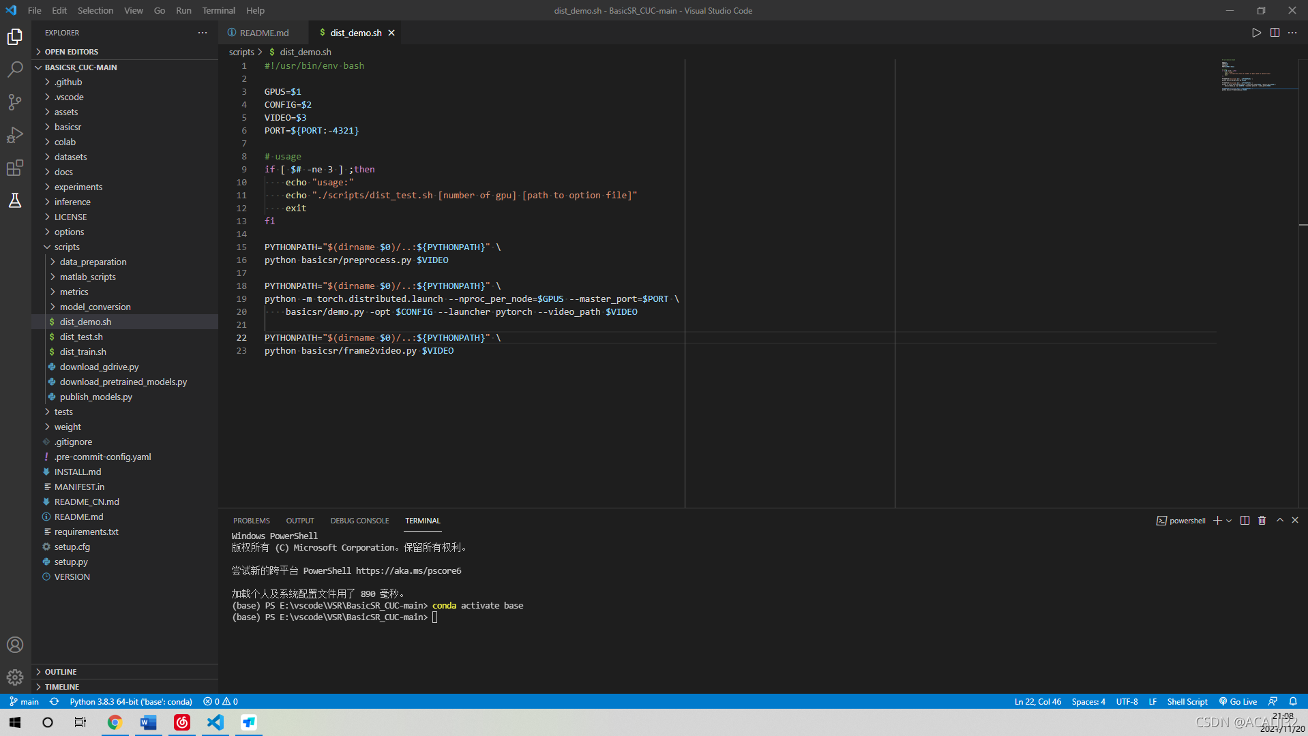
Task: Open the File menu
Action: (x=35, y=10)
